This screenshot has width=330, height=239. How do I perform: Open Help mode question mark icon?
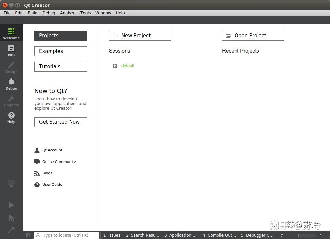(11, 115)
